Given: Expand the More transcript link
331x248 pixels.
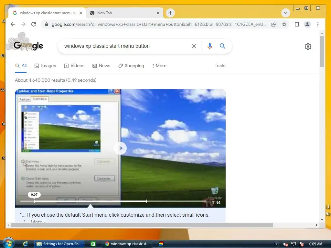Looking at the screenshot, I should point(38,222).
